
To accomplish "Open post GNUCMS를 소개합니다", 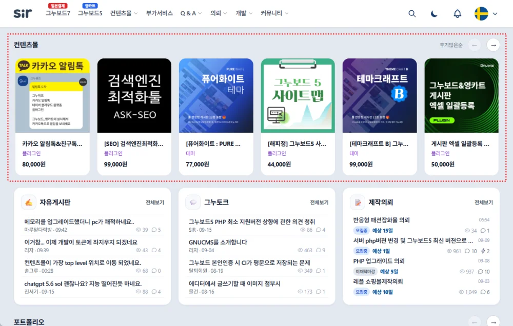I will click(218, 242).
